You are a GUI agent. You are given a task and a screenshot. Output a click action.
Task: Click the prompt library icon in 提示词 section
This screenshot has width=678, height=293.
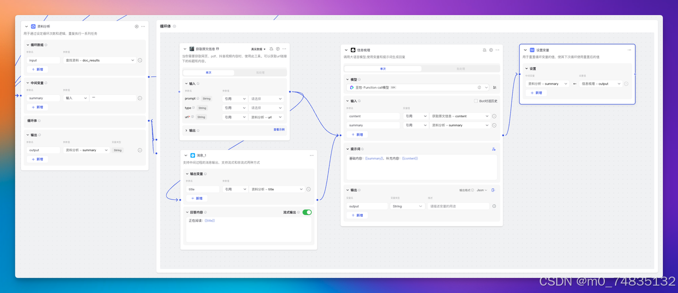pyautogui.click(x=494, y=149)
